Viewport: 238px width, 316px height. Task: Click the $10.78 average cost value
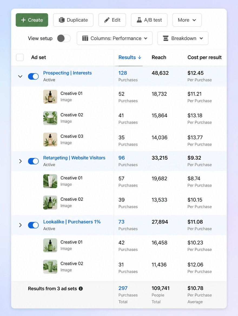tap(195, 288)
